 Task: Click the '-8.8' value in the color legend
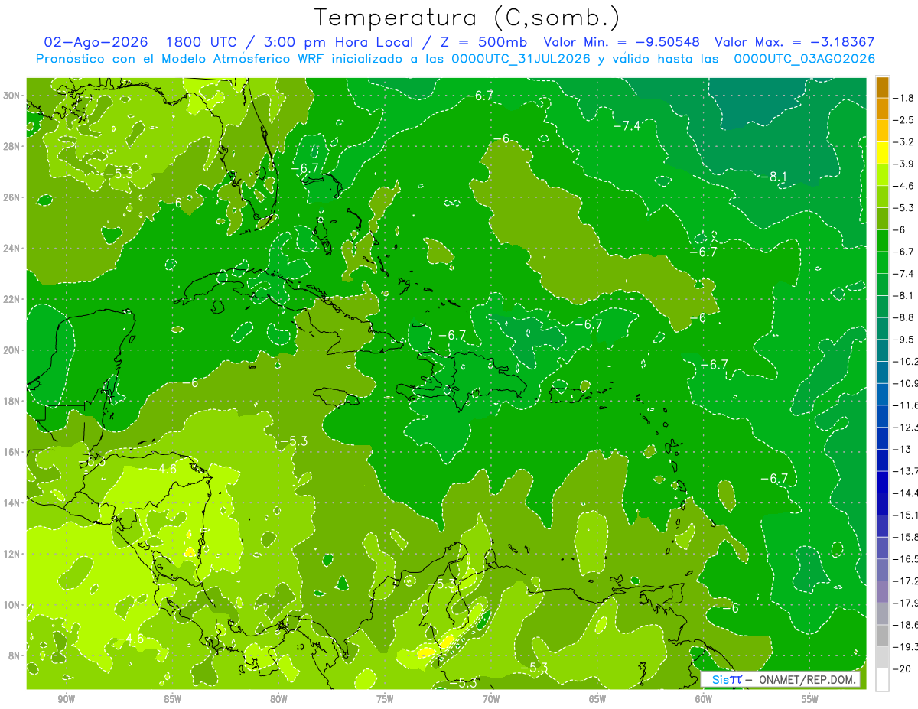(903, 317)
